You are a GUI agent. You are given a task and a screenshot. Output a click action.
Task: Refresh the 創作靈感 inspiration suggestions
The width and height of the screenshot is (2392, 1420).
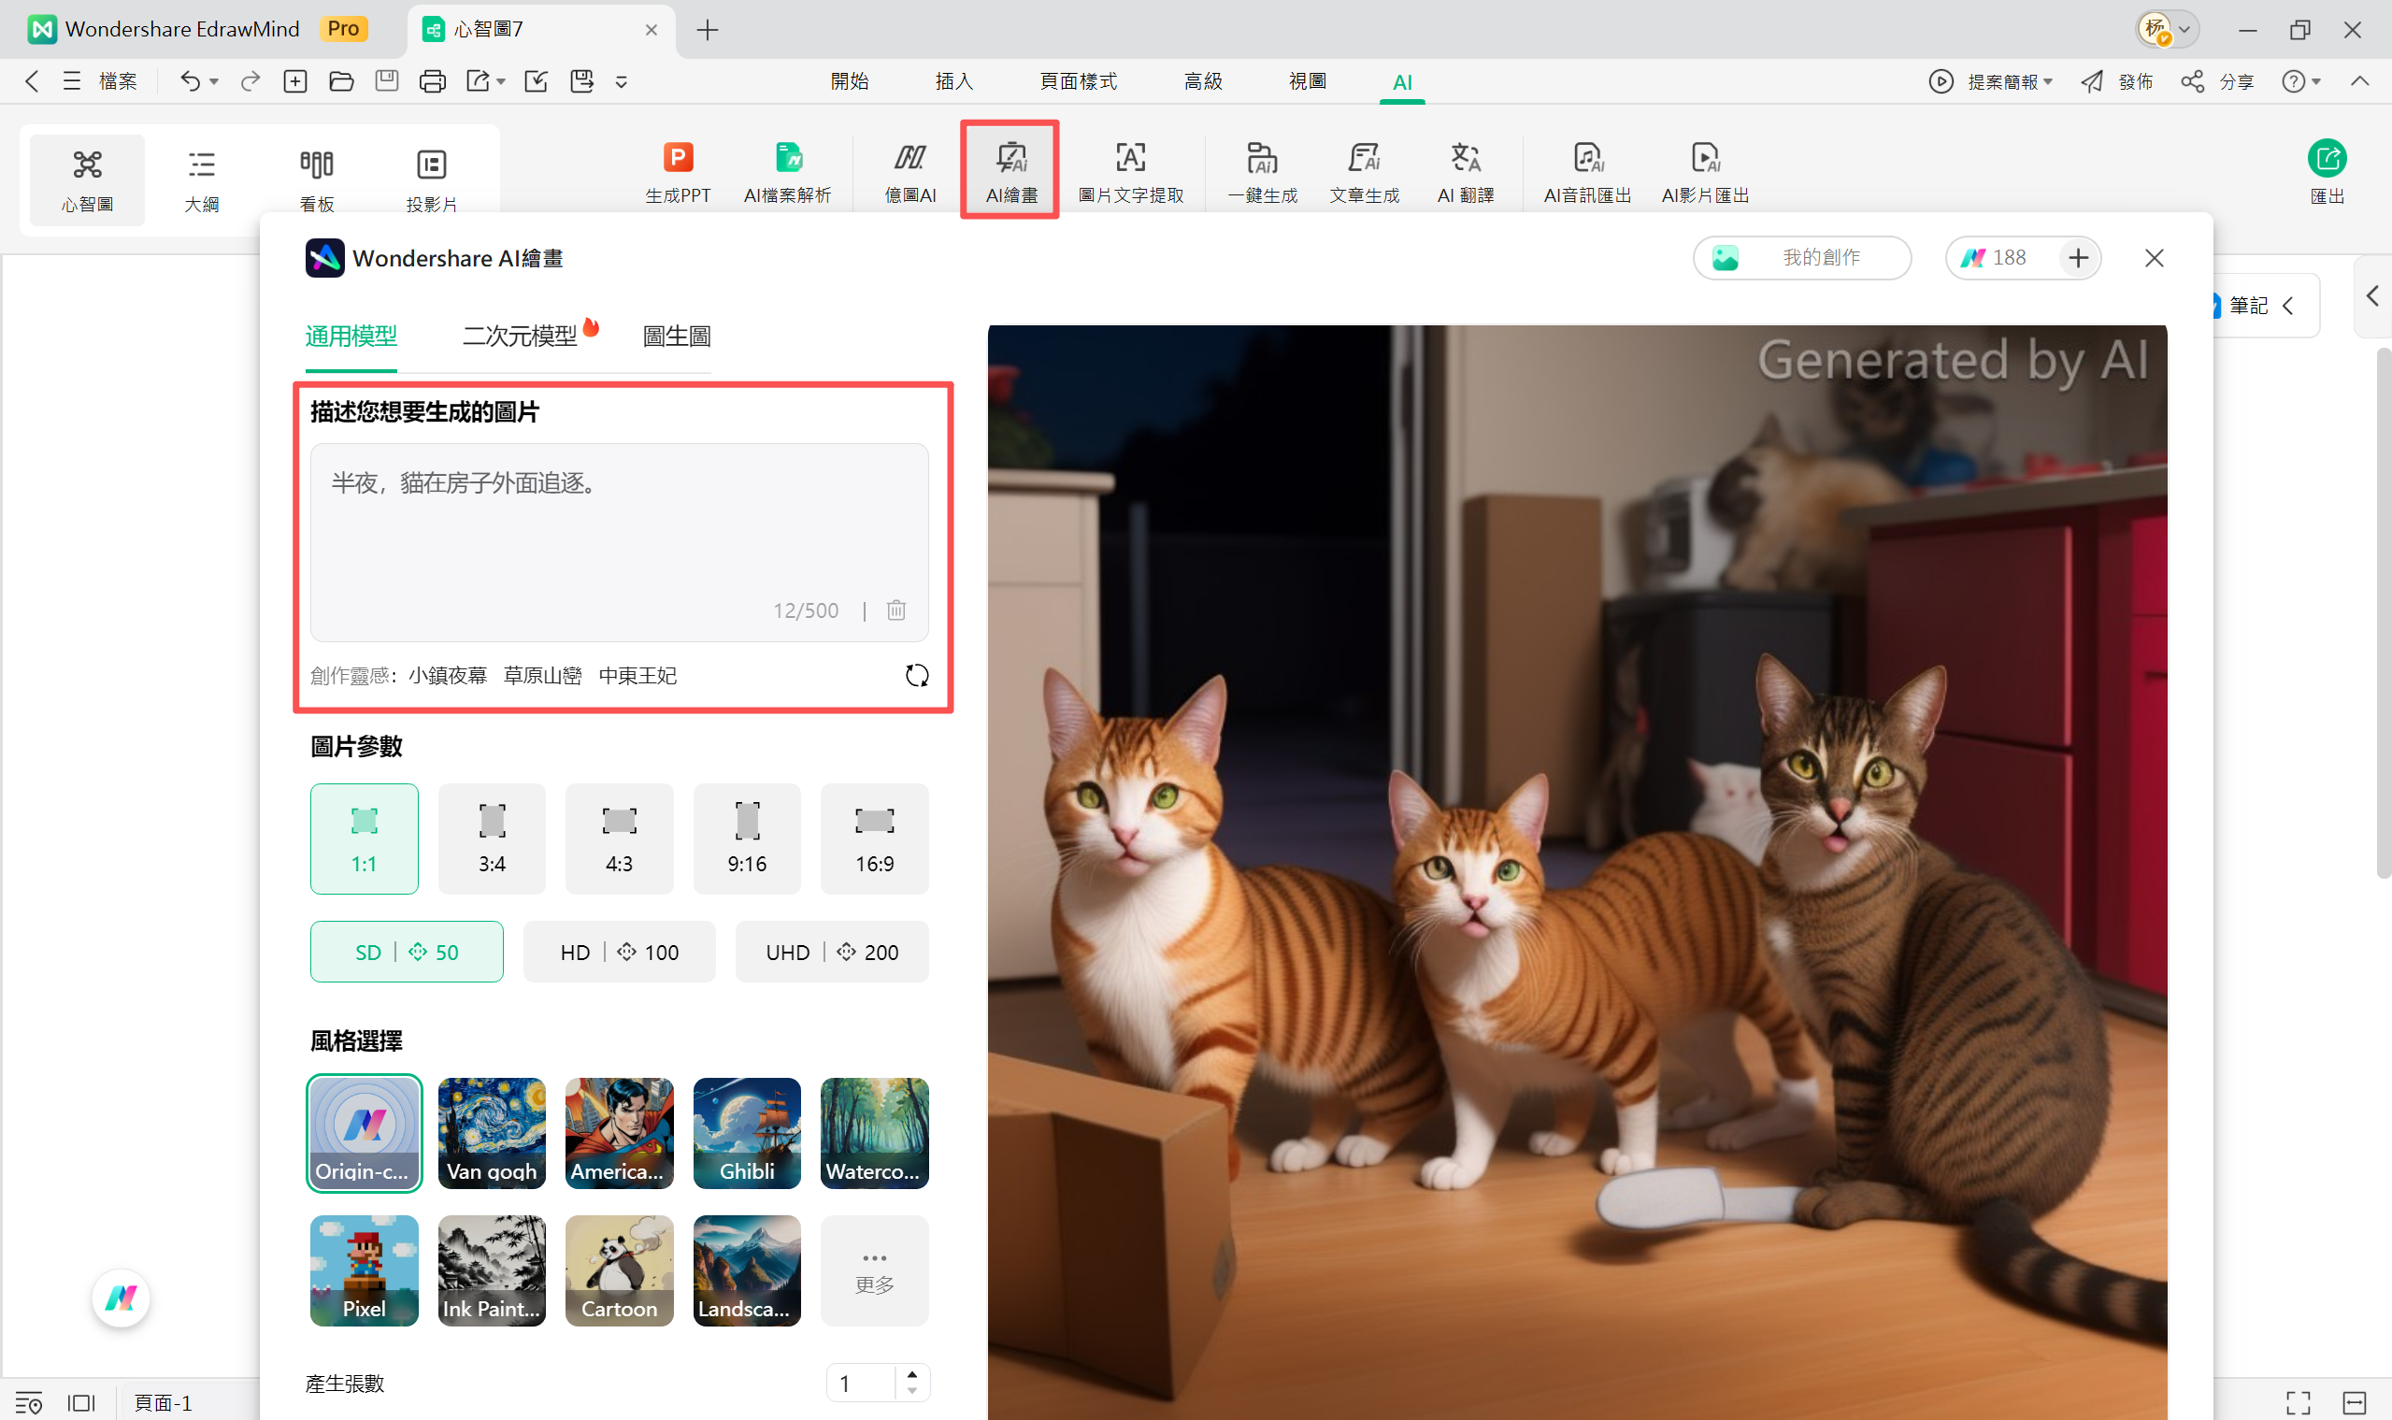[x=917, y=676]
